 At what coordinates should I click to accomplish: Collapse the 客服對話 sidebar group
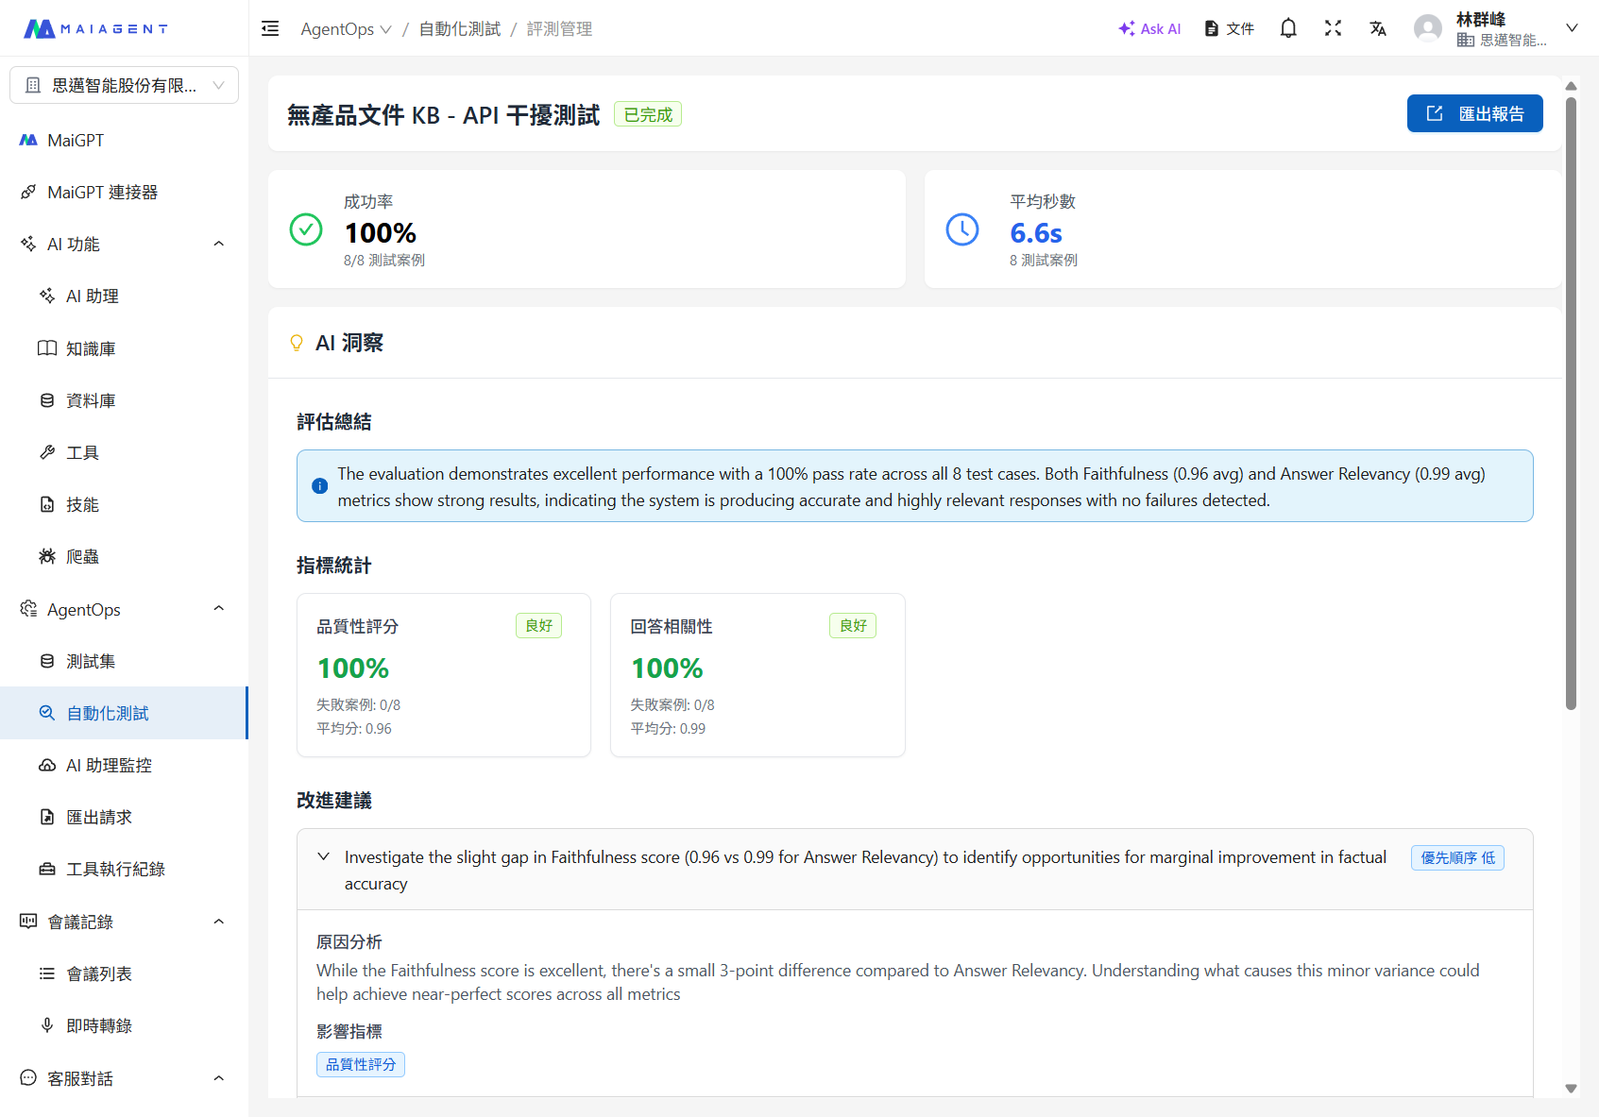coord(219,1078)
